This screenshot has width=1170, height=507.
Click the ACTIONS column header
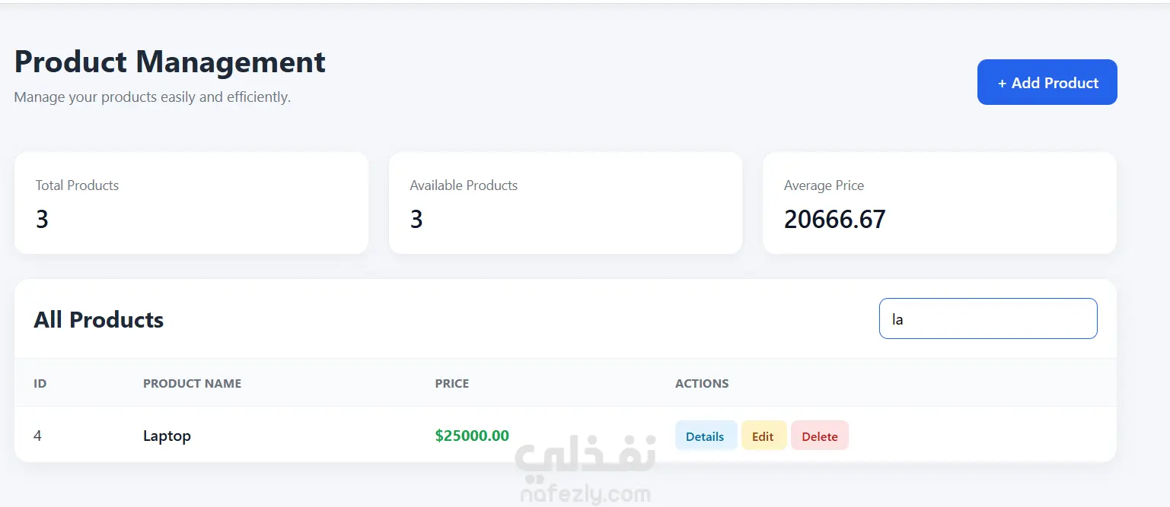pos(702,384)
